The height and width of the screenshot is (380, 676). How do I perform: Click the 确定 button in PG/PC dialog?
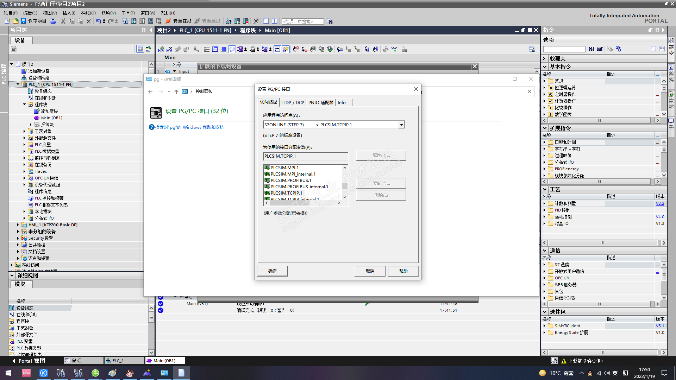pyautogui.click(x=272, y=271)
